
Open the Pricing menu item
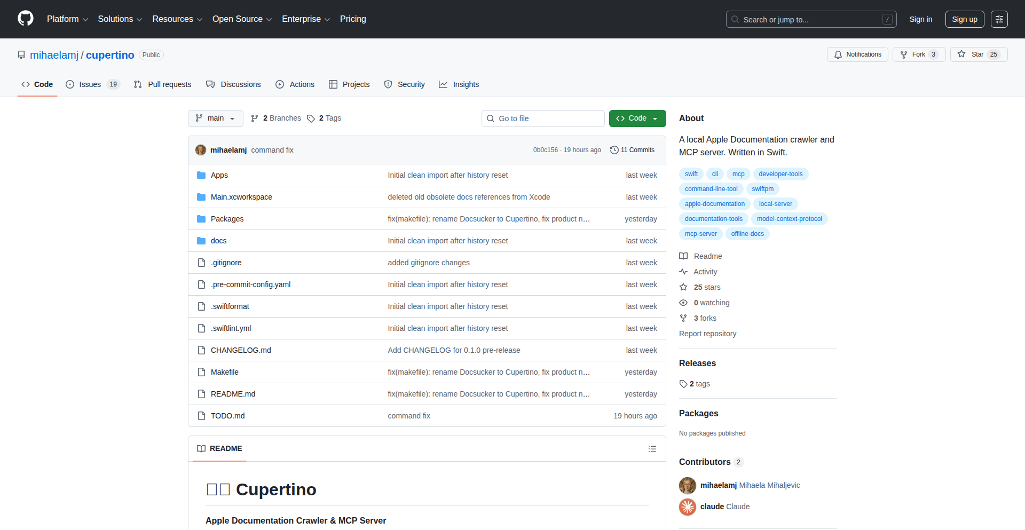click(x=353, y=19)
